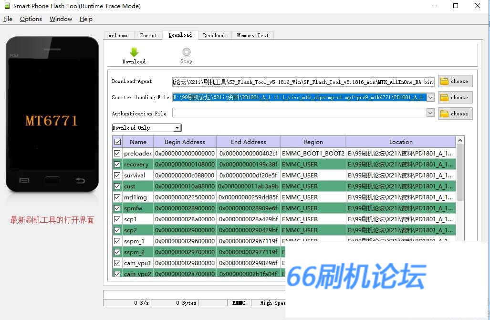This screenshot has height=320, width=490.
Task: Select the Download tab
Action: click(180, 35)
